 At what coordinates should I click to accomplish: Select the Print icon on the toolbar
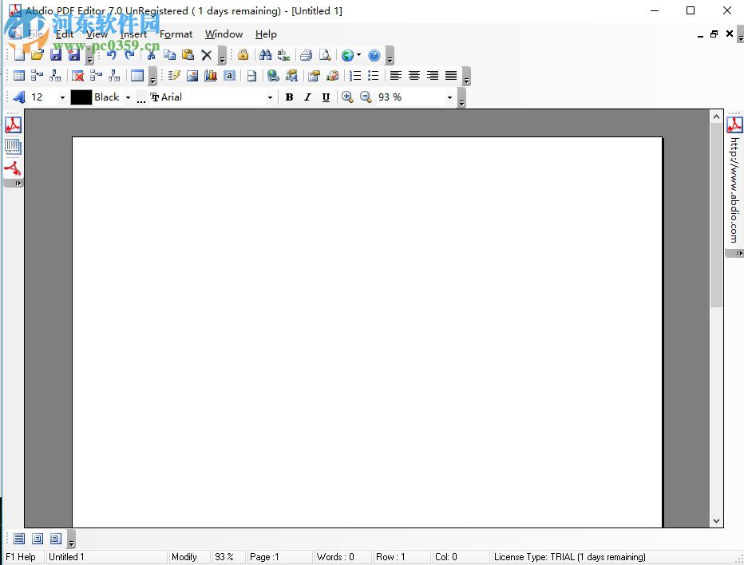coord(306,55)
